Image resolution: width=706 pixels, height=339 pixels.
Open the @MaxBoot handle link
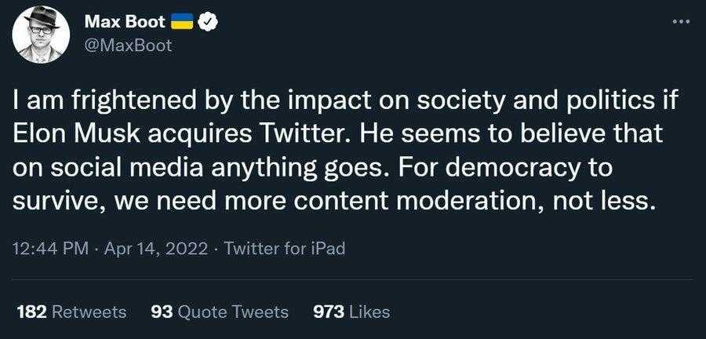(x=127, y=46)
